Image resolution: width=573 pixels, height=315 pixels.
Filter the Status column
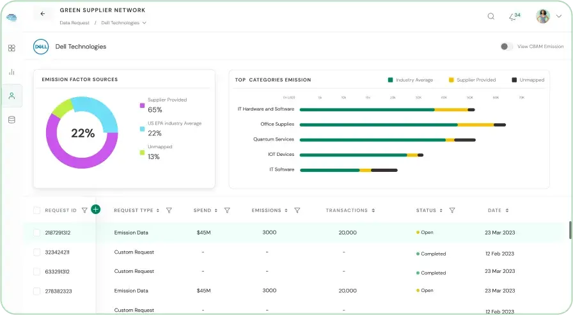(x=452, y=210)
